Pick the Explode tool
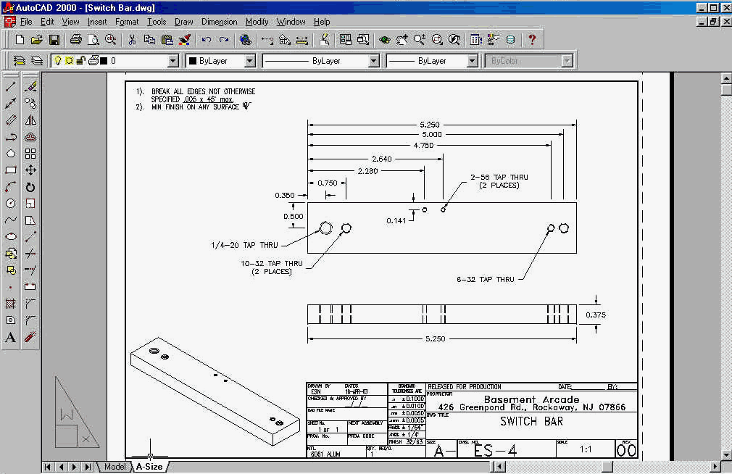The image size is (732, 474). (x=30, y=337)
